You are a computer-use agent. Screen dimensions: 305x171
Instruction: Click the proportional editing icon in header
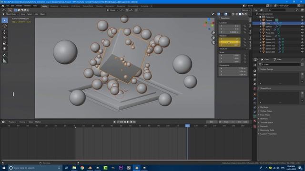136,10
